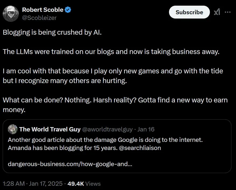Click the sentence about LLMs trained on blogs
Screen dimensions: 236x190
pyautogui.click(x=111, y=52)
